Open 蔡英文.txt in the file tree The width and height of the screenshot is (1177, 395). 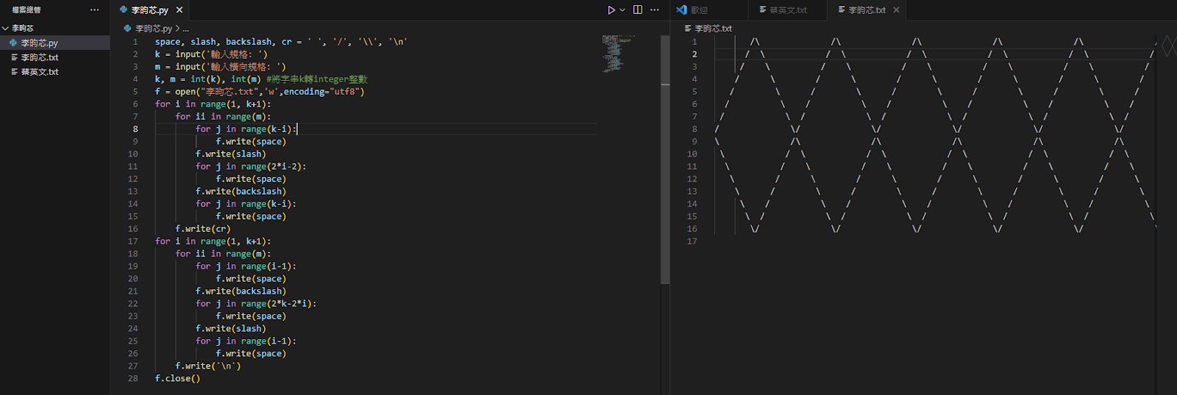pos(55,72)
